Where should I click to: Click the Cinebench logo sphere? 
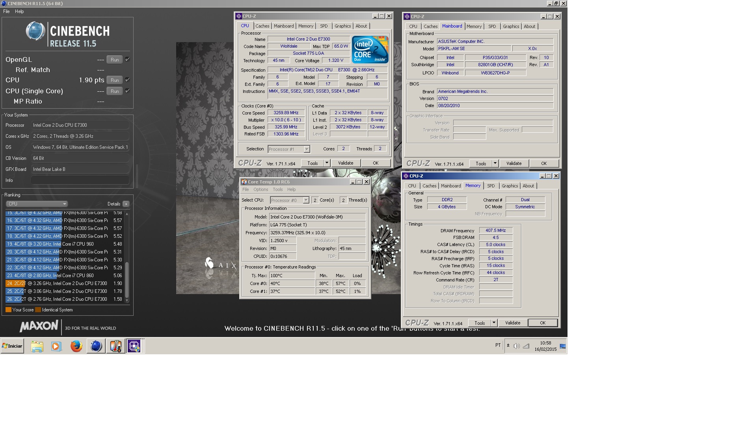[x=35, y=31]
